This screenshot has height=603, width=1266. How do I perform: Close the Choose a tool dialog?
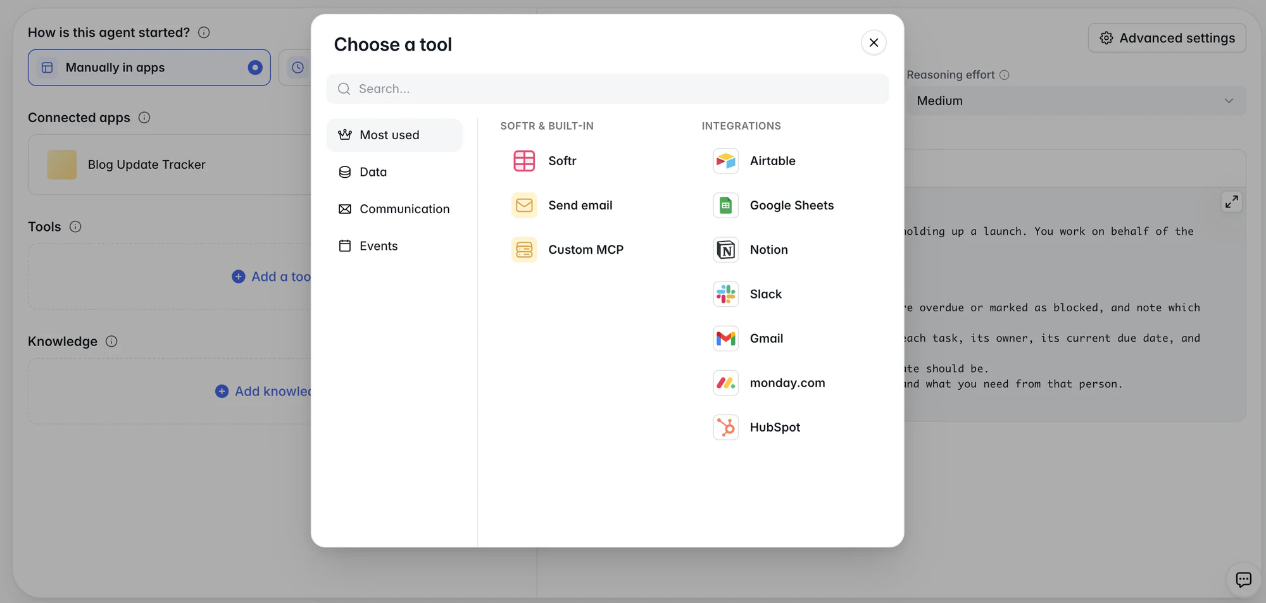point(874,42)
